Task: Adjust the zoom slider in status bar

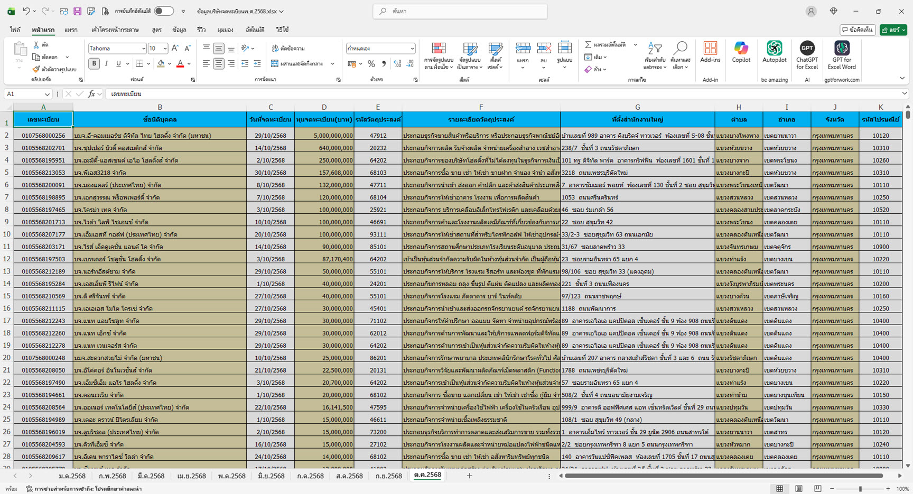Action: 860,489
